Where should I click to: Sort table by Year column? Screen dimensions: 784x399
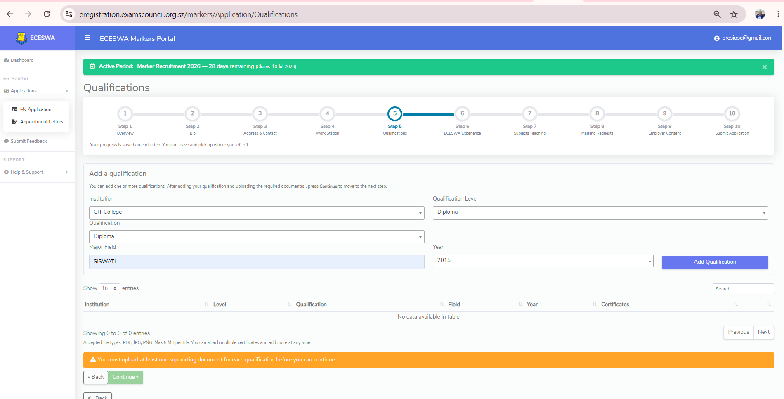tap(562, 305)
